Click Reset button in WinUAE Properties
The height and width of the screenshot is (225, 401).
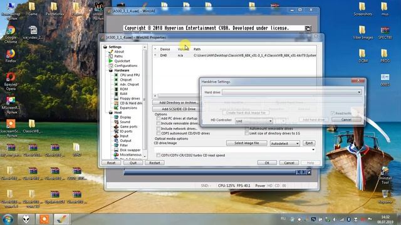(111, 162)
